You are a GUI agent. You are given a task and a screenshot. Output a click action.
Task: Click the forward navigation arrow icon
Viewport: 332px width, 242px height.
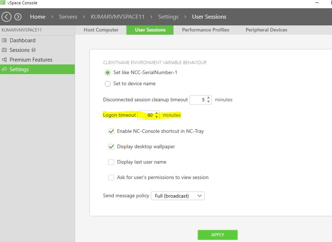[x=18, y=17]
